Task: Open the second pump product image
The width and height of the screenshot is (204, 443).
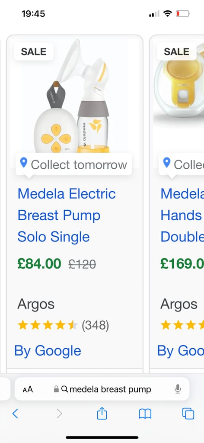Action: pos(178,96)
